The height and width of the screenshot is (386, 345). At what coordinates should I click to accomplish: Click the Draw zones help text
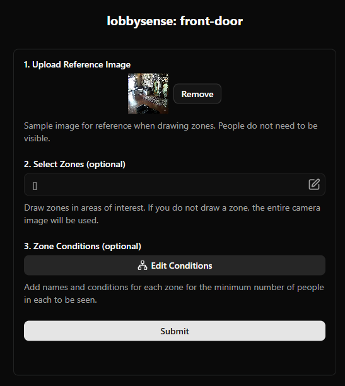tap(172, 214)
